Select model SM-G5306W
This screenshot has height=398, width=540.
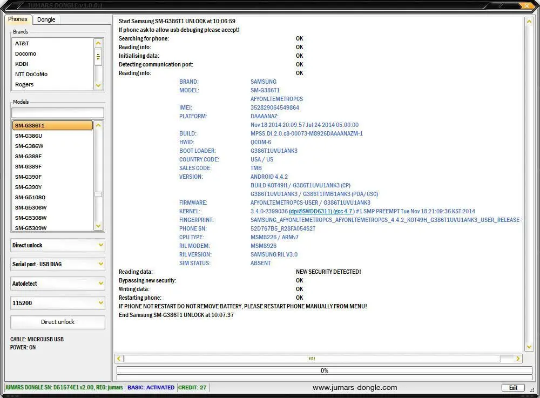pyautogui.click(x=52, y=208)
